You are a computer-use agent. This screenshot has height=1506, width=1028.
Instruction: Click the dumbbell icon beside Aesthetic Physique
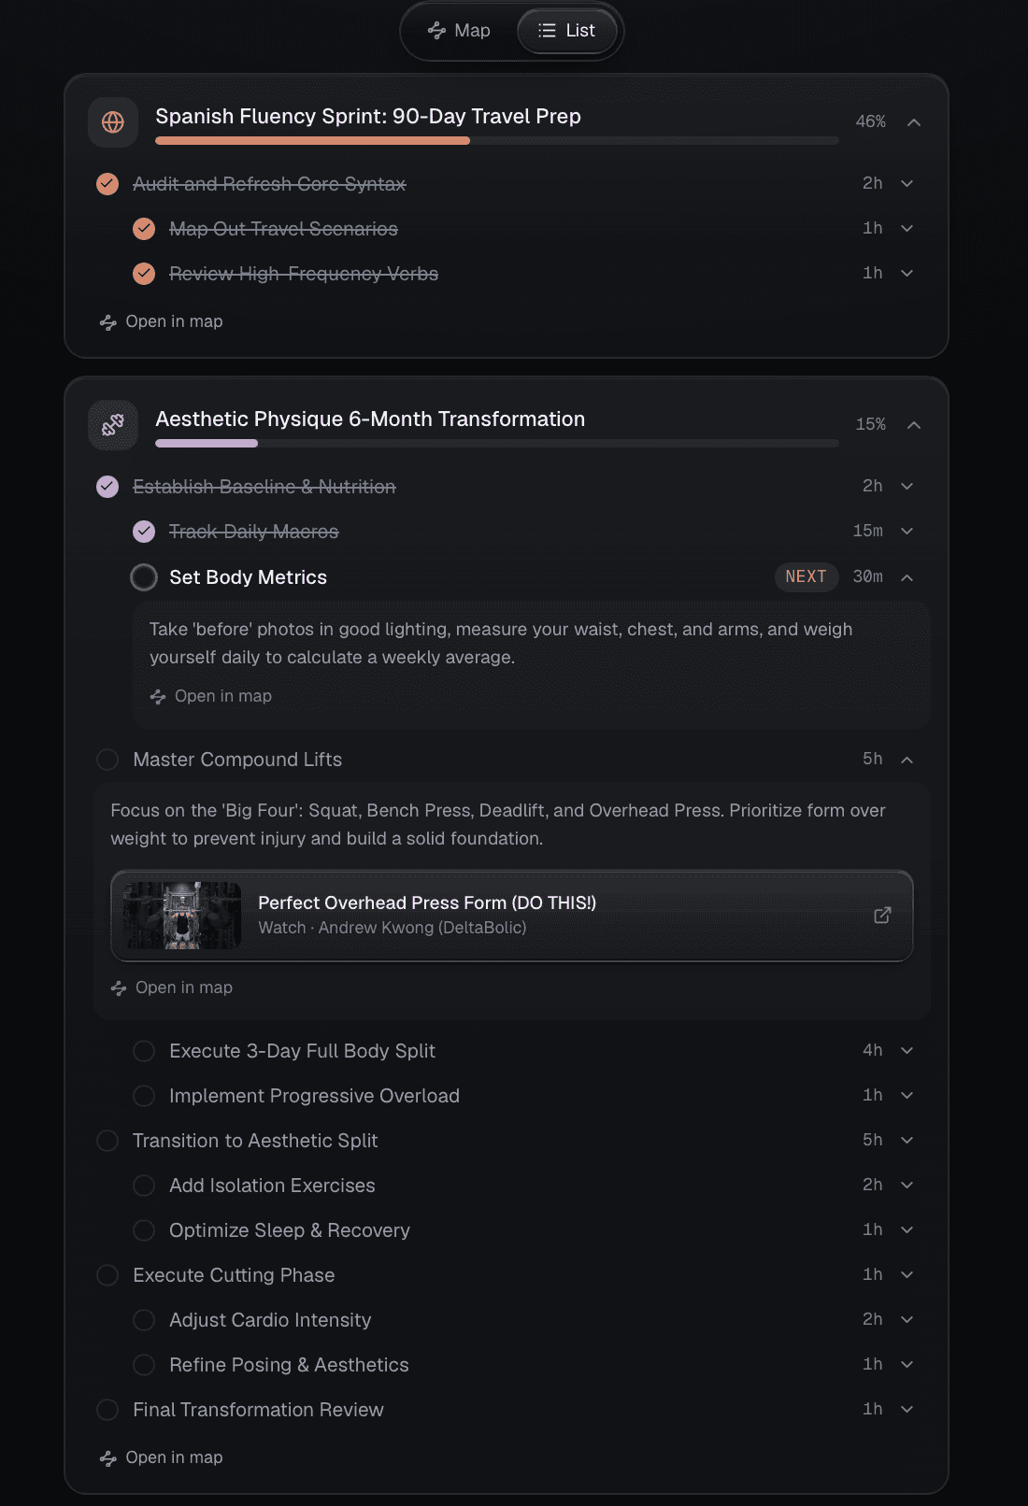[x=113, y=425]
